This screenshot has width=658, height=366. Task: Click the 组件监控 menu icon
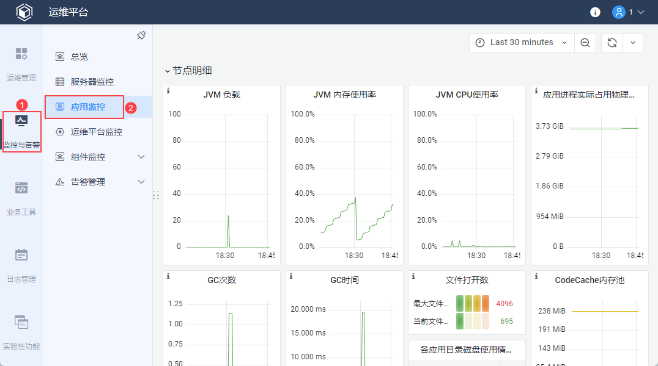click(x=60, y=157)
